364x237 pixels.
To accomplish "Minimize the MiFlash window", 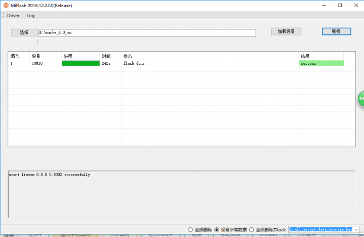I will [324, 6].
